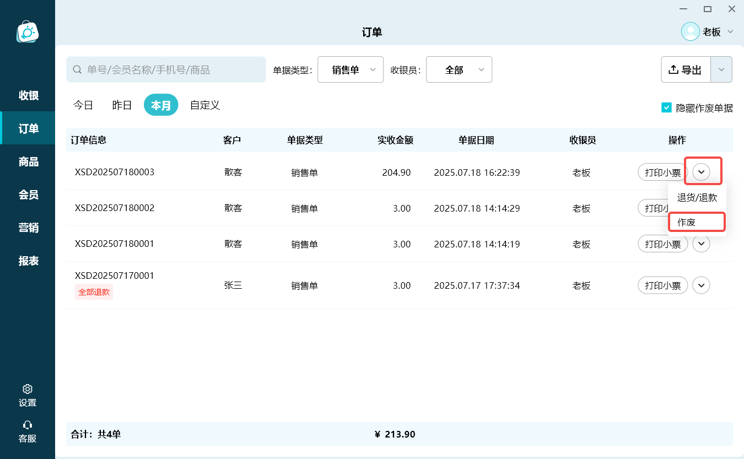
Task: Click customer name 张三
Action: (233, 285)
